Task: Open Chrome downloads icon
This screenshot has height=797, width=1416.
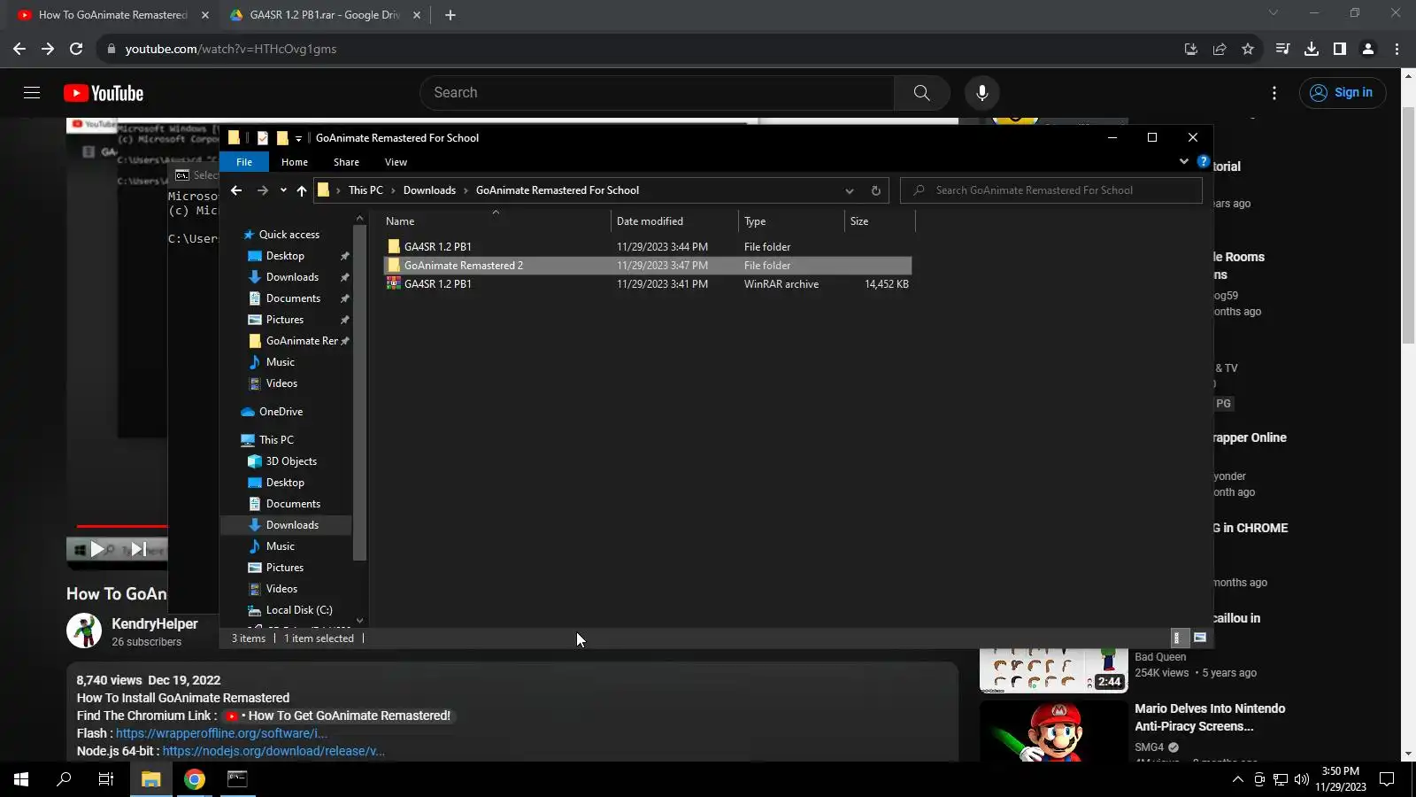Action: tap(1312, 49)
